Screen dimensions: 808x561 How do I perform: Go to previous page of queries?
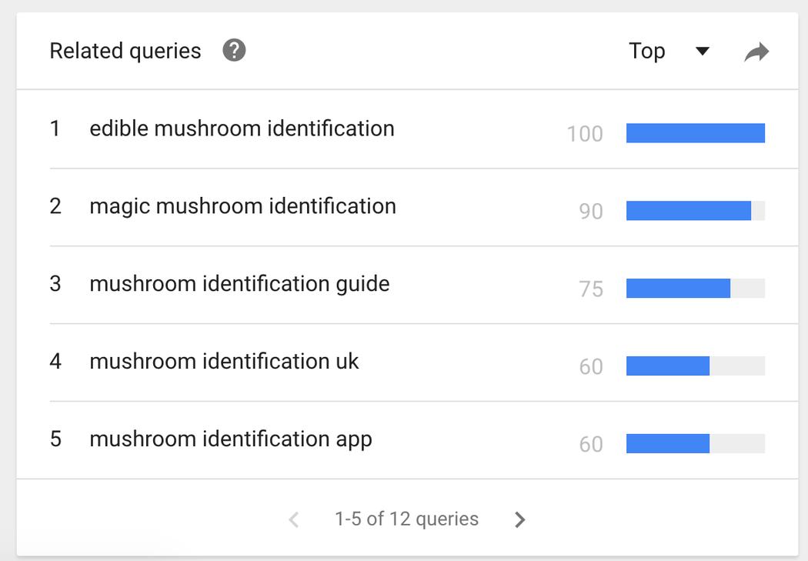point(294,519)
